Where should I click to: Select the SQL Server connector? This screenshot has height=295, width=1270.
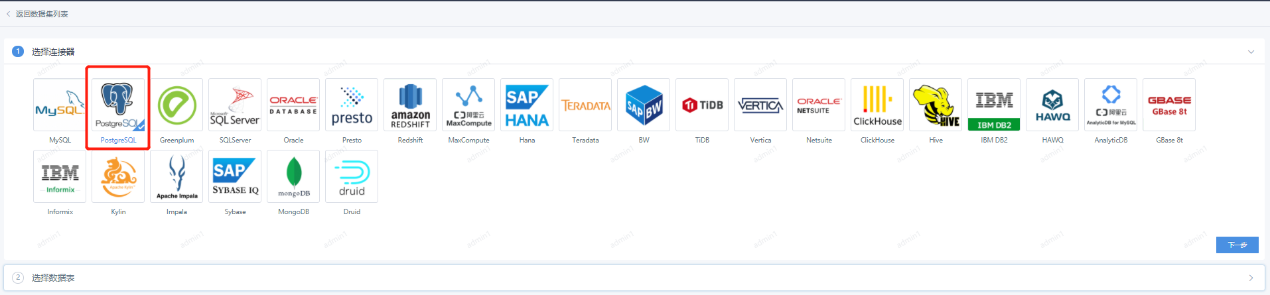click(235, 105)
